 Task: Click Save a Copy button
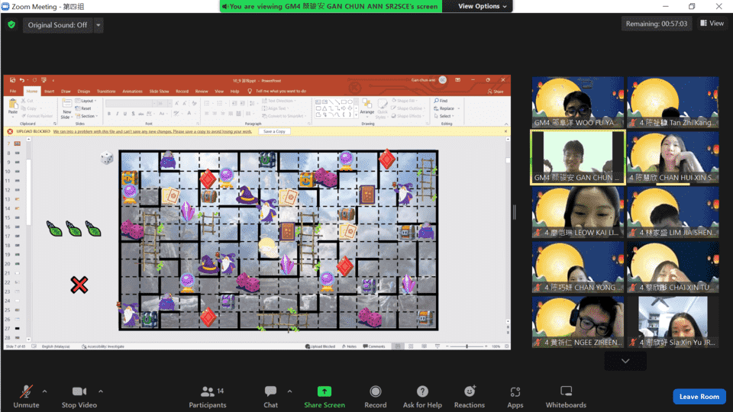pos(274,131)
